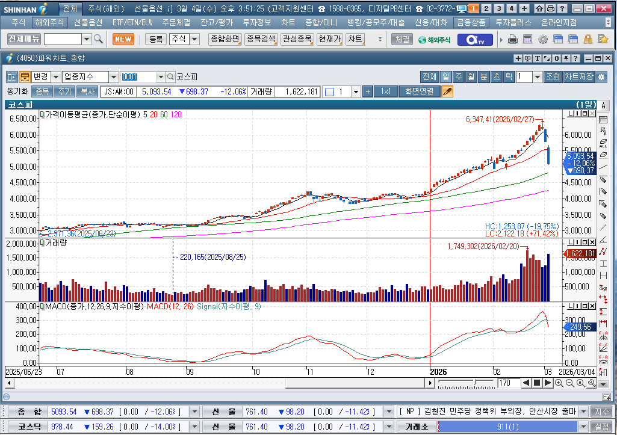Click the 체결 button
Viewport: 617px width, 435px height.
(402, 39)
